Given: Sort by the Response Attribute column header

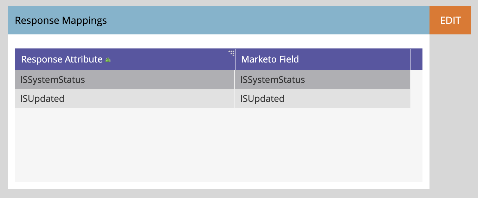Looking at the screenshot, I should pos(125,59).
